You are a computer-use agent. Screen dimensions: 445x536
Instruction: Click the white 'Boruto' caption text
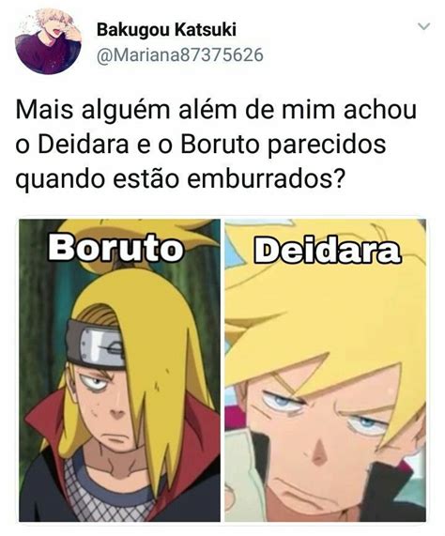point(116,248)
